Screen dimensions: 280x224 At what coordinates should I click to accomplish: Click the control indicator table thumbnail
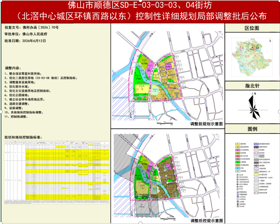tap(57, 172)
